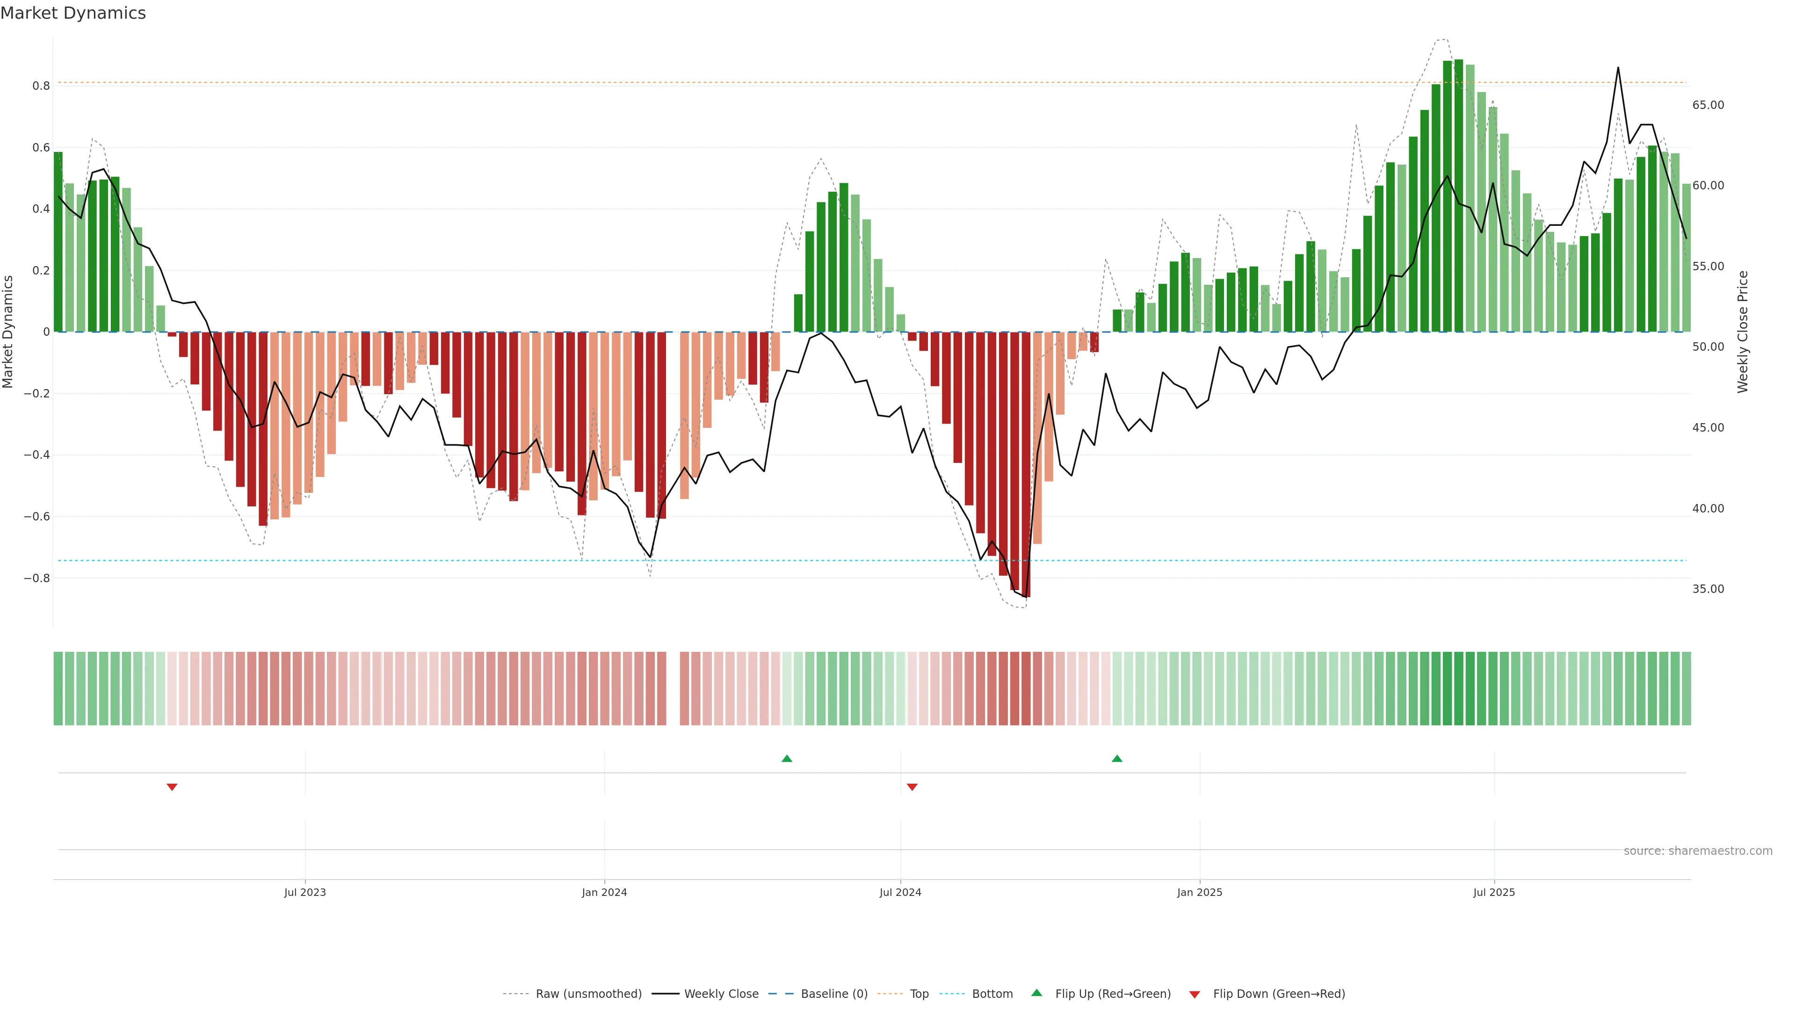Screen dimensions: 1796x1010
Task: Click the Jul 2025 x-axis label
Action: point(1493,892)
